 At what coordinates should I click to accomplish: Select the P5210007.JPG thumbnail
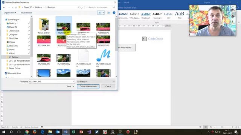coord(103,39)
